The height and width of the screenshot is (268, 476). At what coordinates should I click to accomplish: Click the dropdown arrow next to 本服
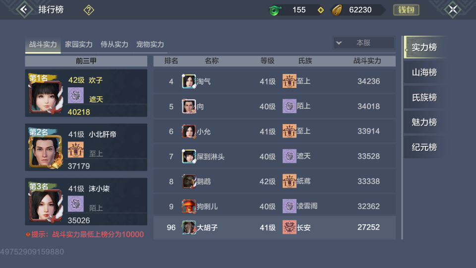point(339,43)
